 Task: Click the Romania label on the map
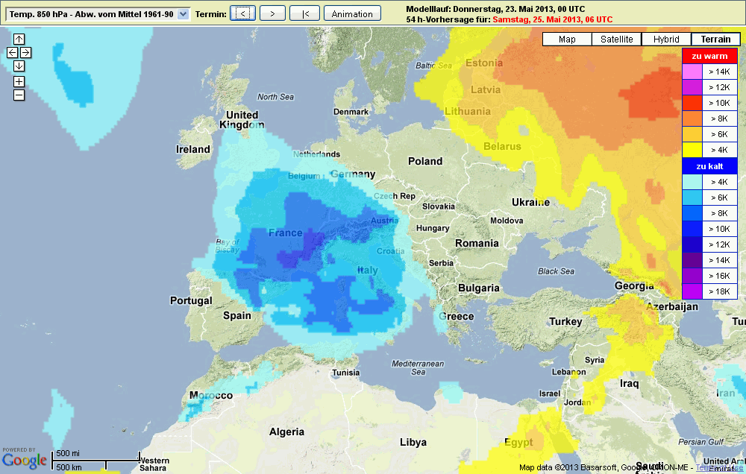tap(477, 244)
